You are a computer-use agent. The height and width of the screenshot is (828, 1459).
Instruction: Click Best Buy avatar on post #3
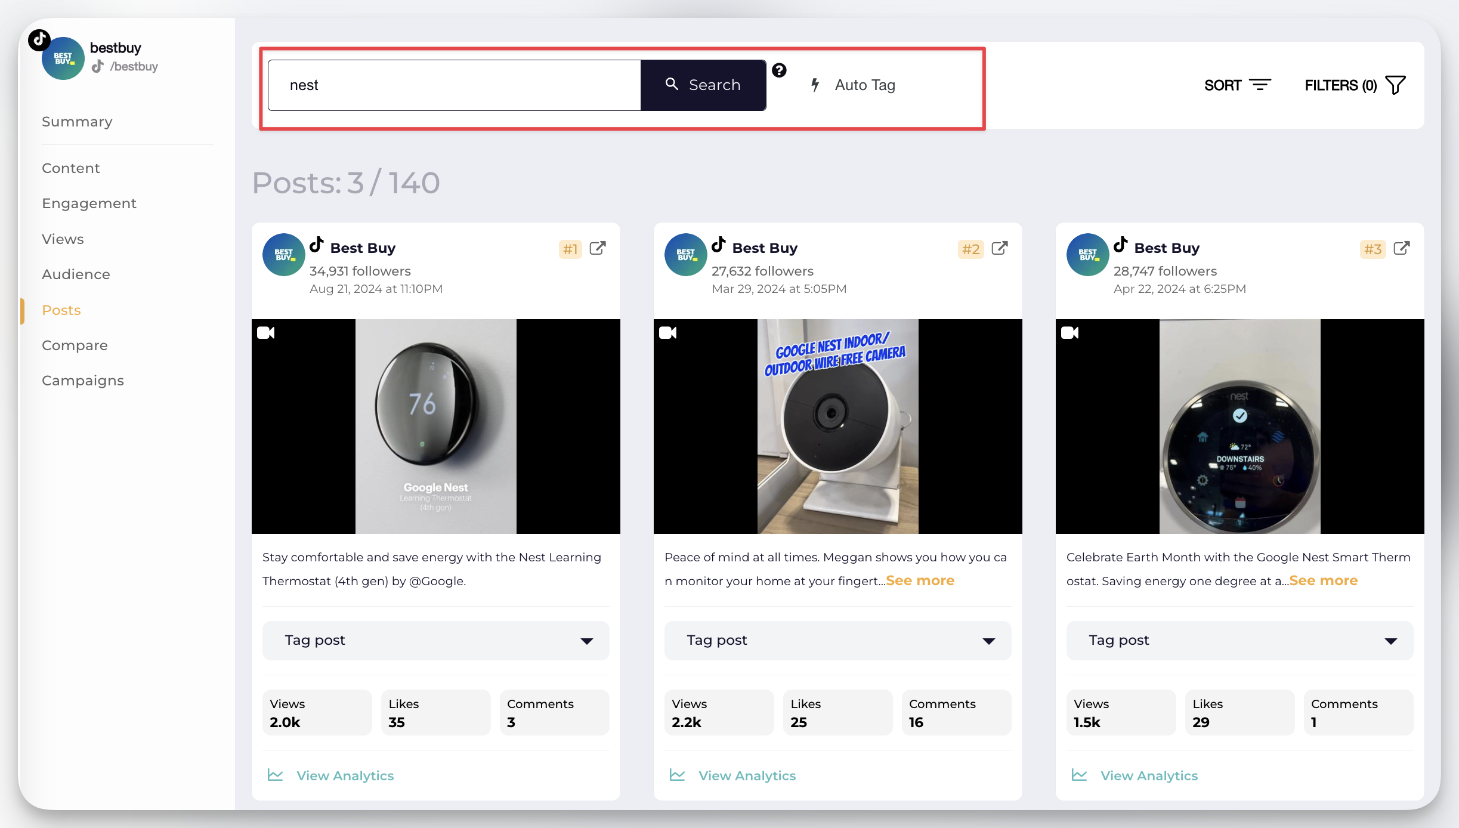[1088, 255]
